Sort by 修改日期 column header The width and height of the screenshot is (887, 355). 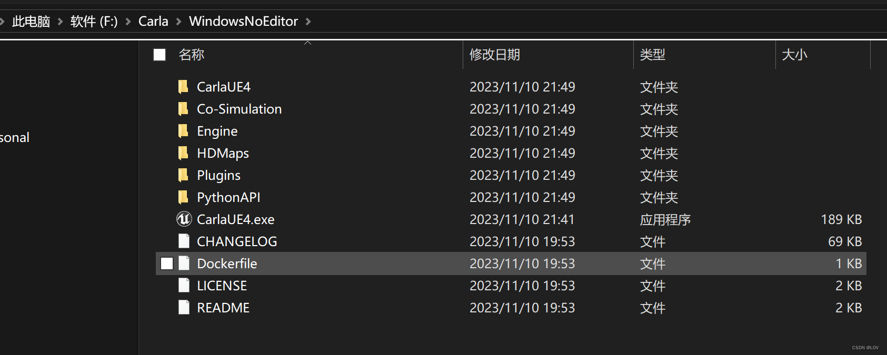coord(495,55)
